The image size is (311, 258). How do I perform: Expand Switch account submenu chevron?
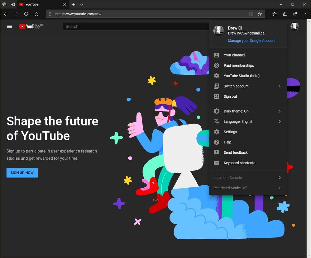tap(280, 86)
